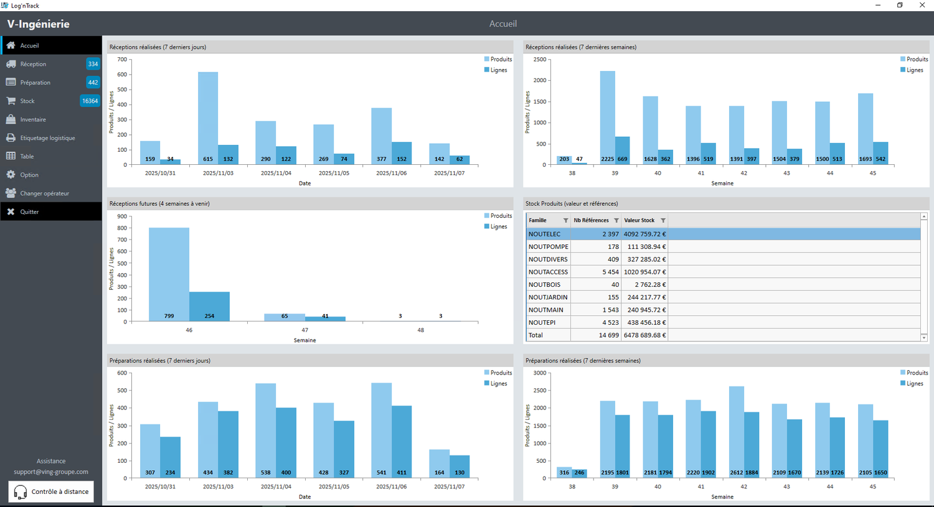Open filter dropdown on Nb Références column
Viewport: 934px width, 507px height.
616,221
